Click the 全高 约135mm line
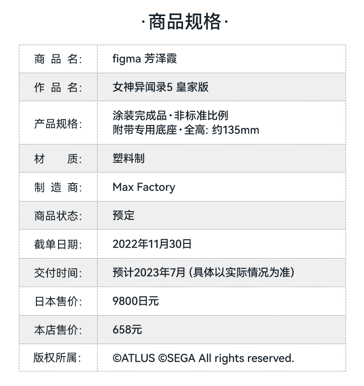Image resolution: width=364 pixels, height=386 pixels. [x=186, y=130]
